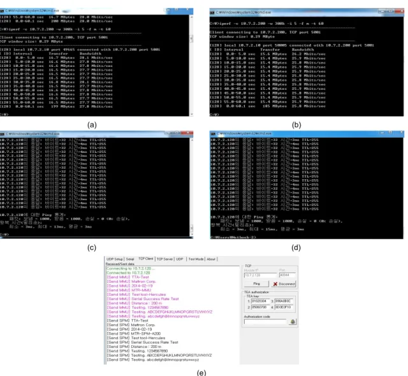Click TEA key field number 3
The image size is (408, 376).
[284, 301]
